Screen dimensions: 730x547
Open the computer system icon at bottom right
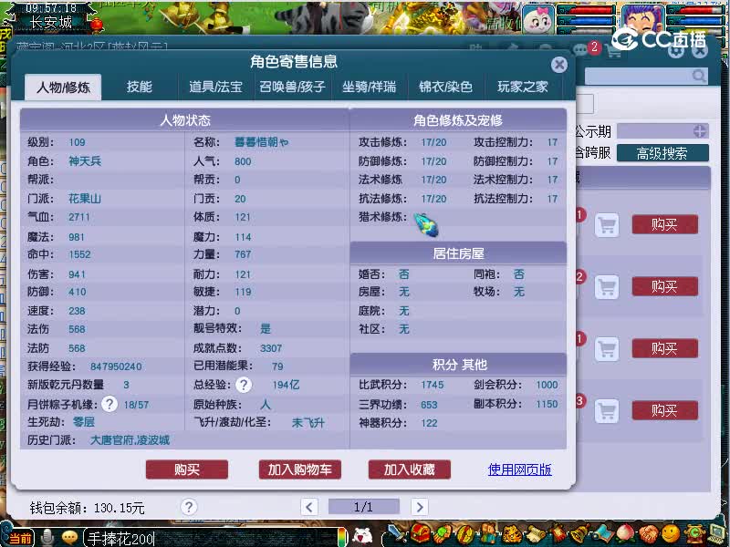717,534
